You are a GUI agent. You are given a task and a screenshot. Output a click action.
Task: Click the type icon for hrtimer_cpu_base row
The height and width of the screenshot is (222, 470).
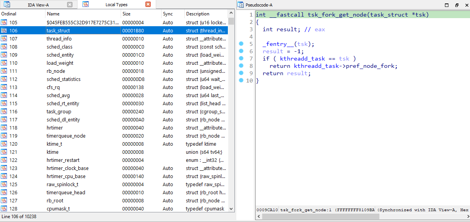[4, 176]
